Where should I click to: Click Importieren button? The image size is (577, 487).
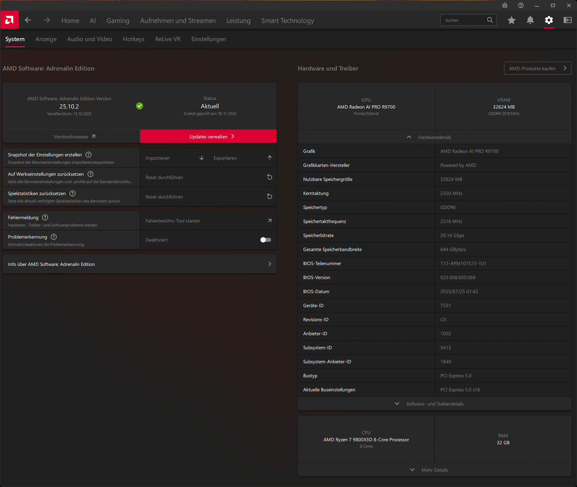coord(175,158)
